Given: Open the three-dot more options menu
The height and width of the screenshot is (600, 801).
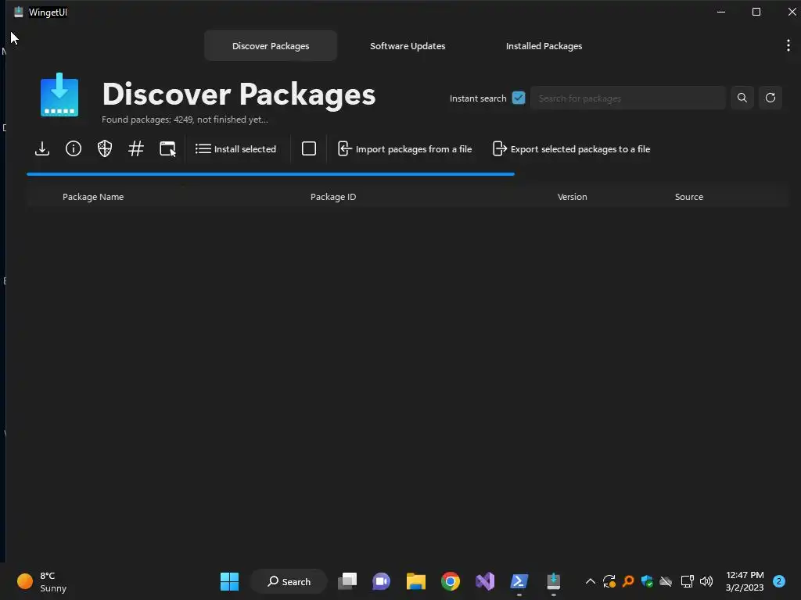Looking at the screenshot, I should point(788,46).
